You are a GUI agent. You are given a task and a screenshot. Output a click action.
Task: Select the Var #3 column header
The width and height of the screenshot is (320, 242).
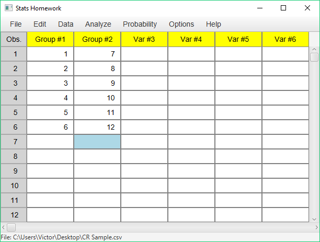coord(144,39)
